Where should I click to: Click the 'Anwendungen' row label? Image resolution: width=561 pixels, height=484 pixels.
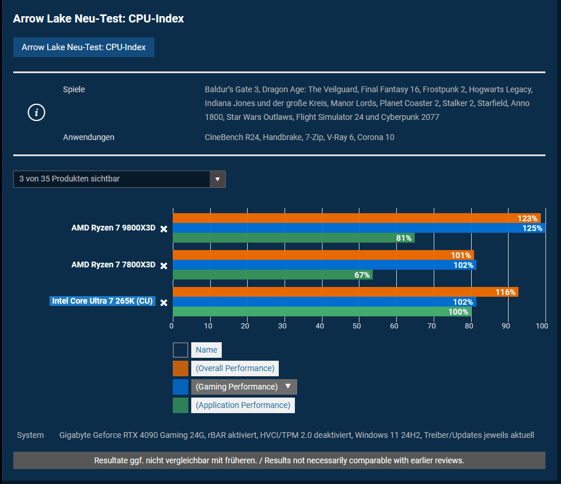click(89, 137)
